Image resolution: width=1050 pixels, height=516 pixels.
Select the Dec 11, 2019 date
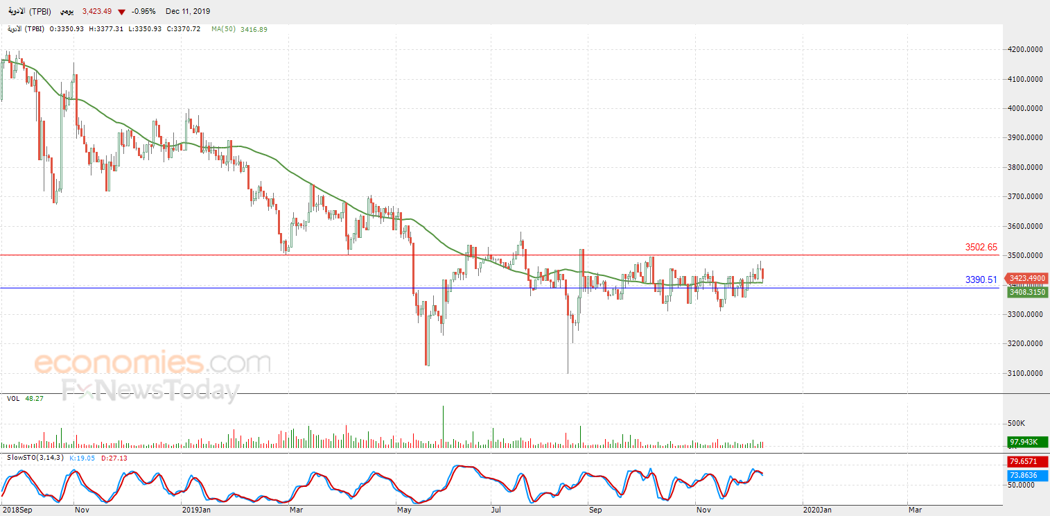click(x=188, y=12)
